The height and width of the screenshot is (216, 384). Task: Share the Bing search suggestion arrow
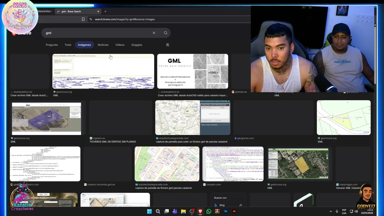tap(241, 205)
